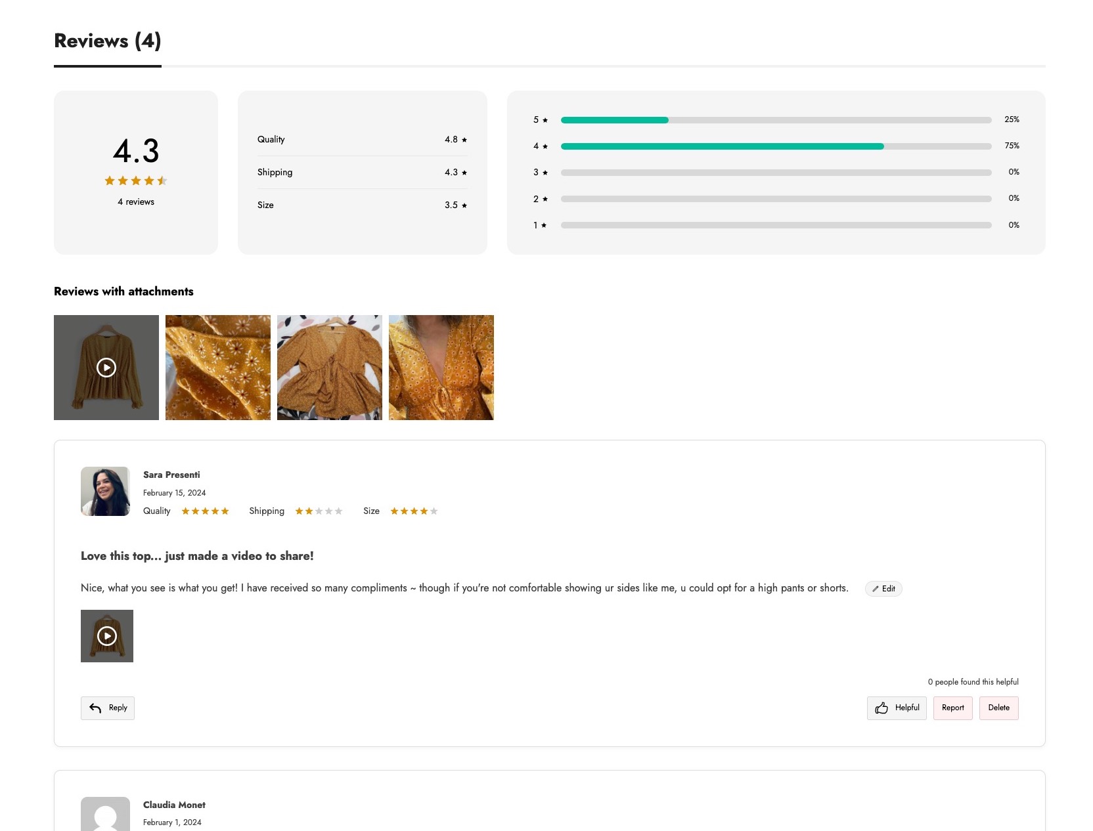Screen dimensions: 1093x831
Task: Select the Reviews (4) tab
Action: point(108,41)
